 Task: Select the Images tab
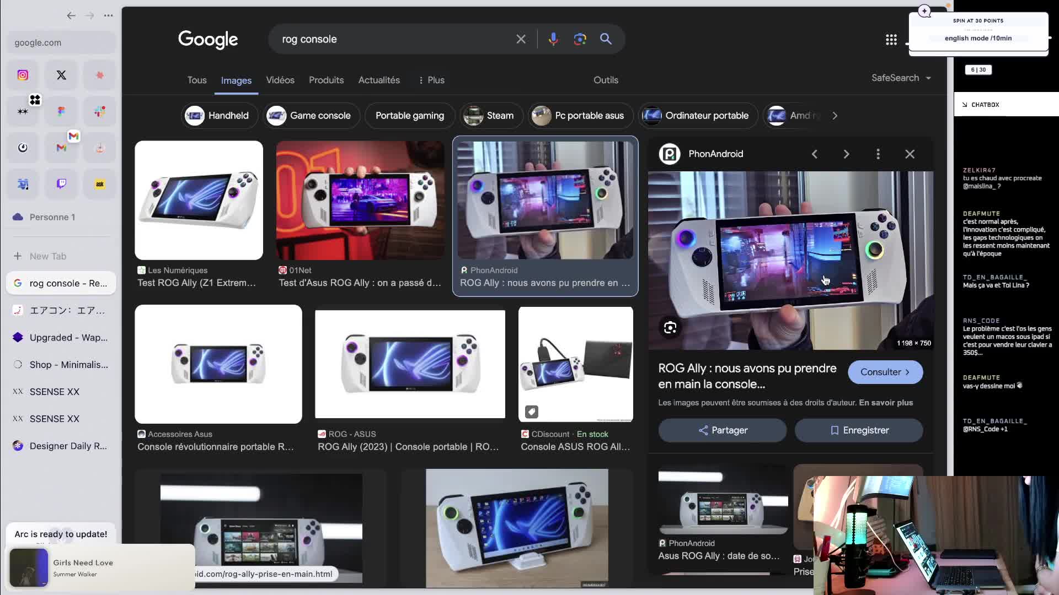coord(236,80)
